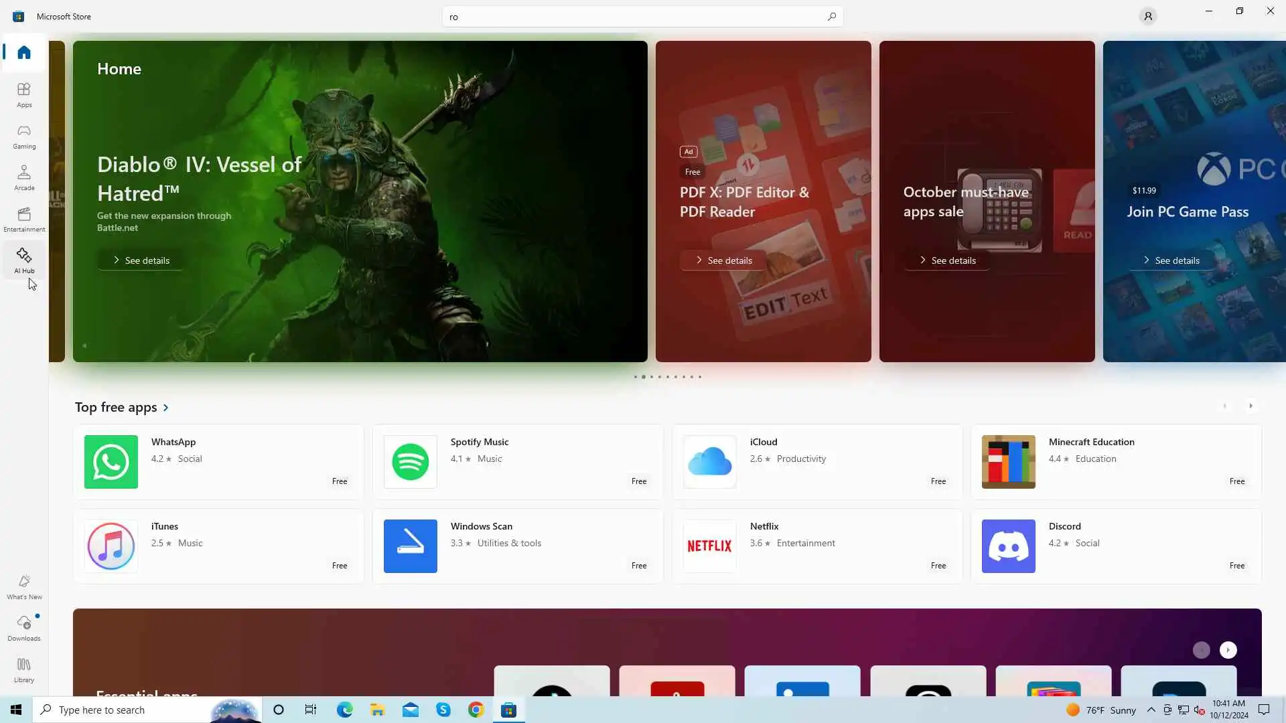The height and width of the screenshot is (723, 1286).
Task: See details for PDF X ad
Action: [x=723, y=260]
